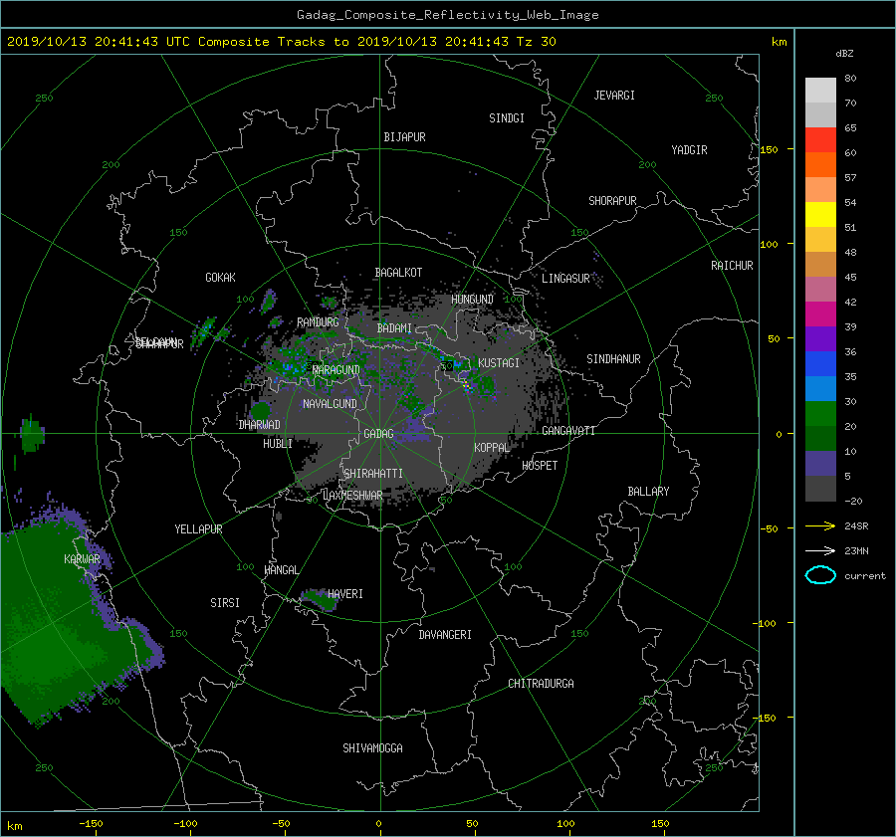Screen dimensions: 896x837
Task: Click the HOSPET city label
Action: [540, 466]
